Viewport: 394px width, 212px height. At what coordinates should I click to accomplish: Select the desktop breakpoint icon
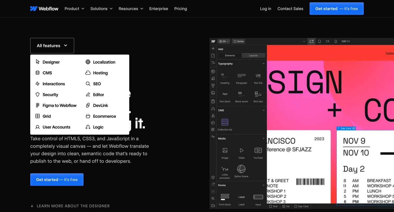click(311, 41)
